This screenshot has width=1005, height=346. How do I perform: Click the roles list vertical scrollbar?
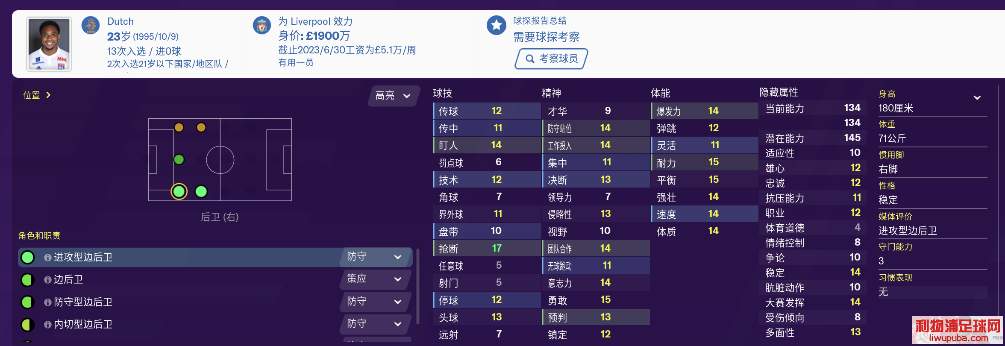(x=417, y=286)
